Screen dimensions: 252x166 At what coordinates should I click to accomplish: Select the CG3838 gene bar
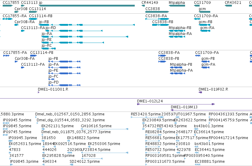(x=157, y=12)
